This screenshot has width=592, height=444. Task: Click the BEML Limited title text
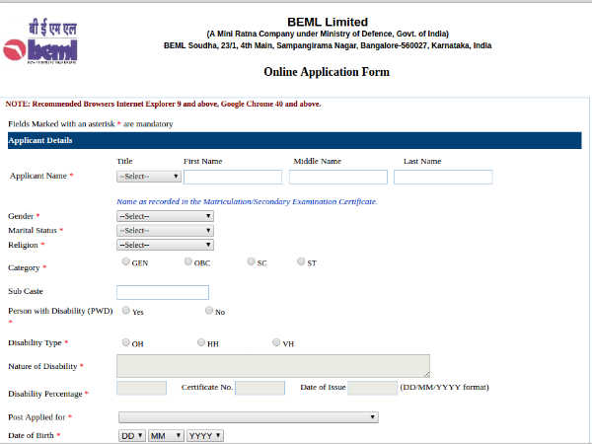[328, 22]
